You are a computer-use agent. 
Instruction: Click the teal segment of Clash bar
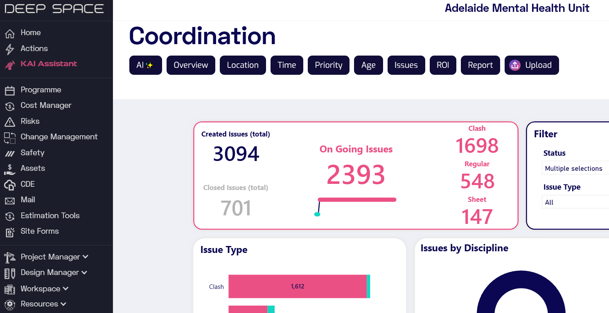click(x=368, y=286)
